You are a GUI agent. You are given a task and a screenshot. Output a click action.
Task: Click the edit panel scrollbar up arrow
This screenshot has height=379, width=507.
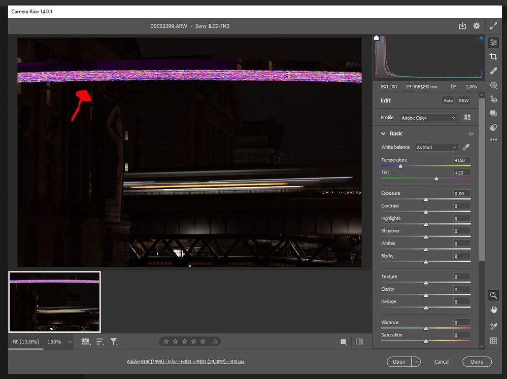pyautogui.click(x=482, y=95)
